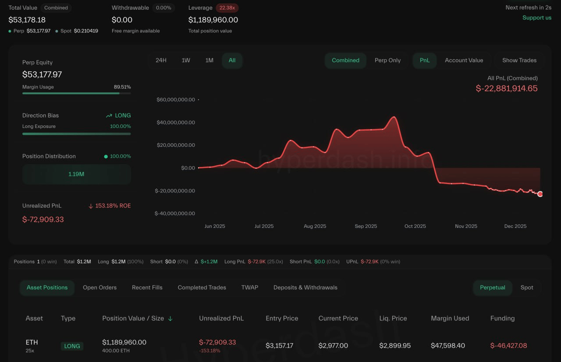This screenshot has height=362, width=561.
Task: Click the $2,899.95 liquidation price
Action: [395, 346]
